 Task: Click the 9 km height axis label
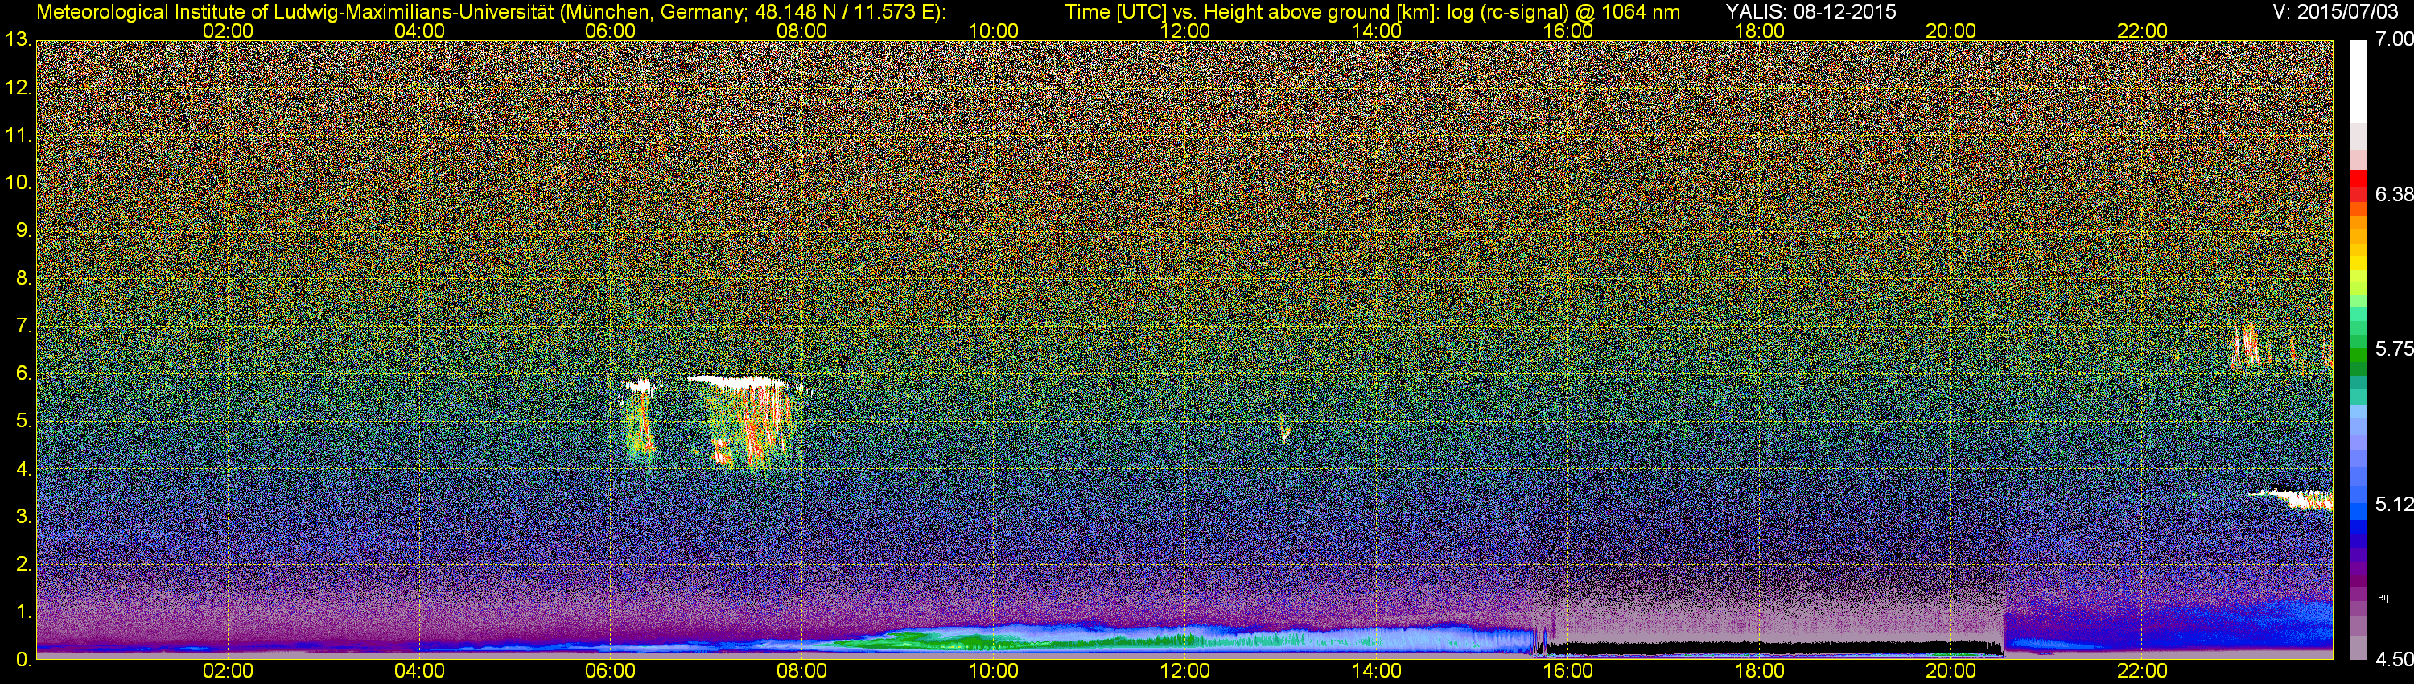click(x=23, y=230)
